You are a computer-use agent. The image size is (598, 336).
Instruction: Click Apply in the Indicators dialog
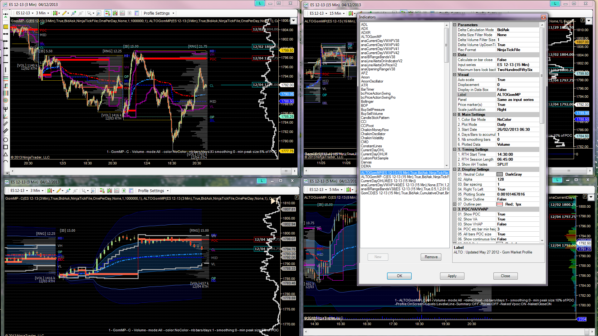(x=452, y=276)
